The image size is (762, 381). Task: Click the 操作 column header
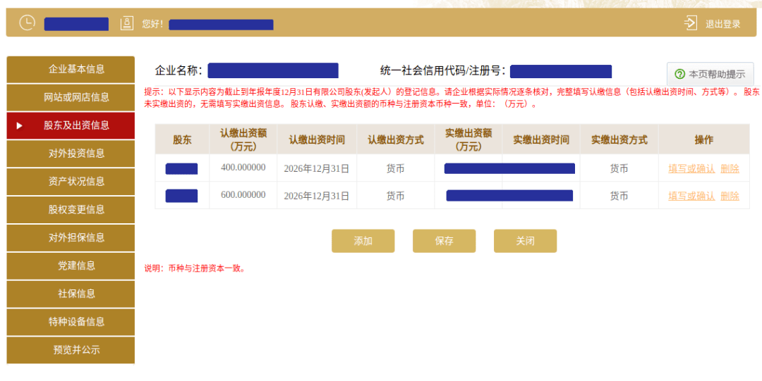703,139
